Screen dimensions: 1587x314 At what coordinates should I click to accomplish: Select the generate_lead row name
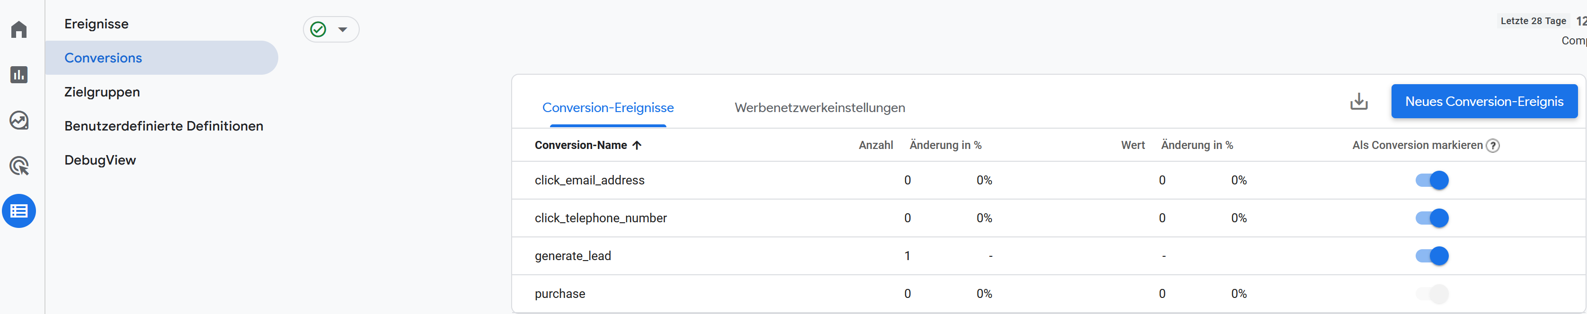coord(573,256)
